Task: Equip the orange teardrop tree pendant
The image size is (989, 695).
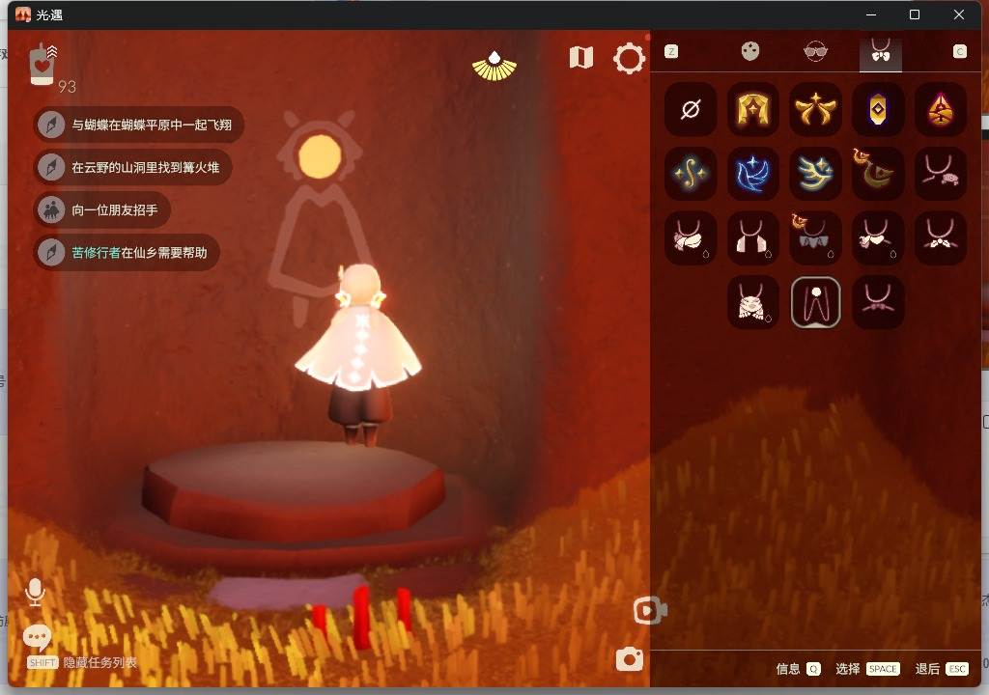Action: (x=941, y=109)
